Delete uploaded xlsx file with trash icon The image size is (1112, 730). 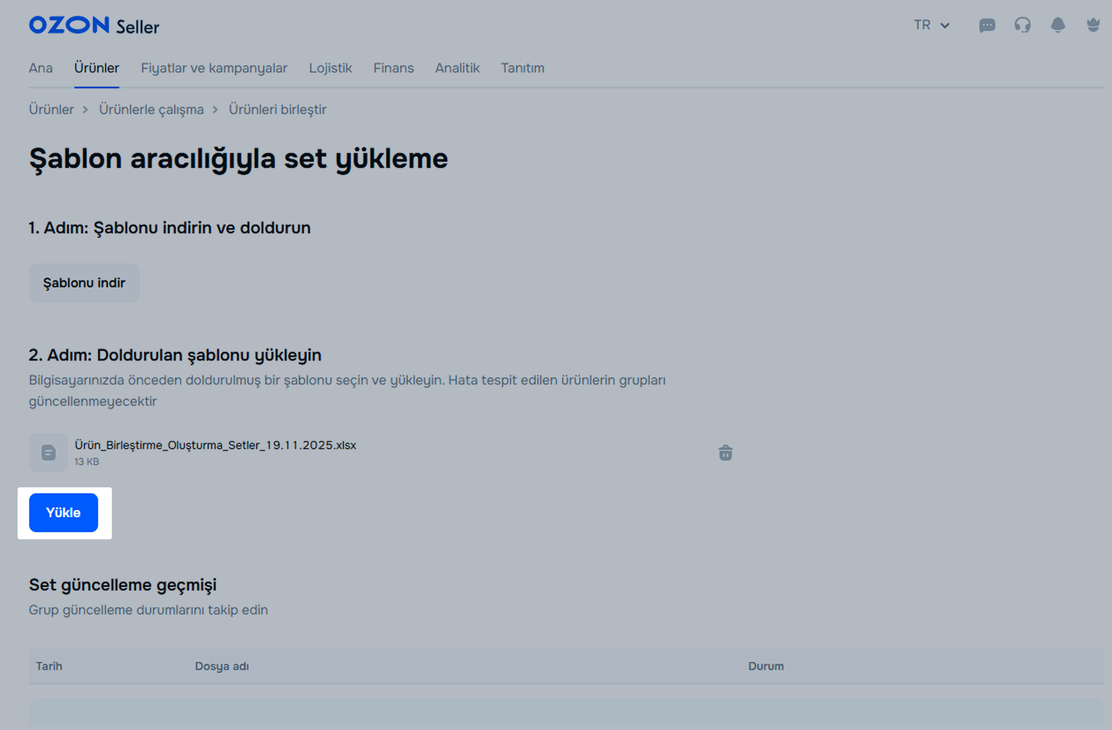[725, 452]
